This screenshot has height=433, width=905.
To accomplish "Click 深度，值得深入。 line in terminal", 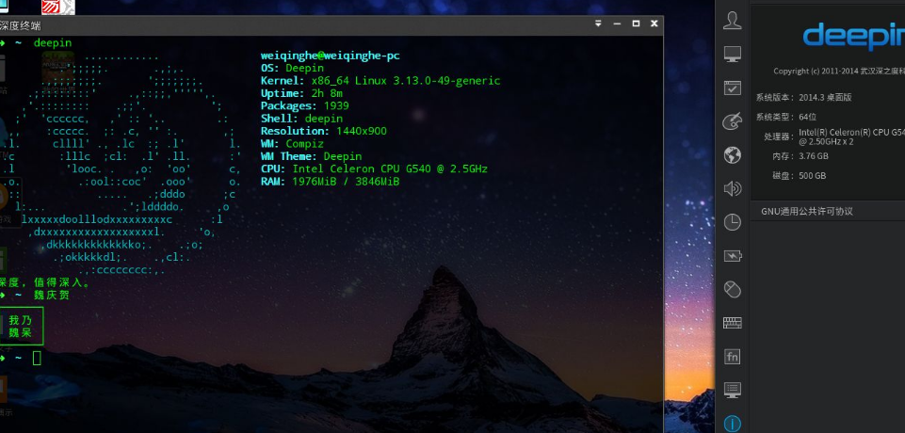I will click(x=45, y=282).
